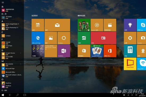The height and width of the screenshot is (97, 146).
Task: Launch the OneNote tile
Action: click(64, 51)
